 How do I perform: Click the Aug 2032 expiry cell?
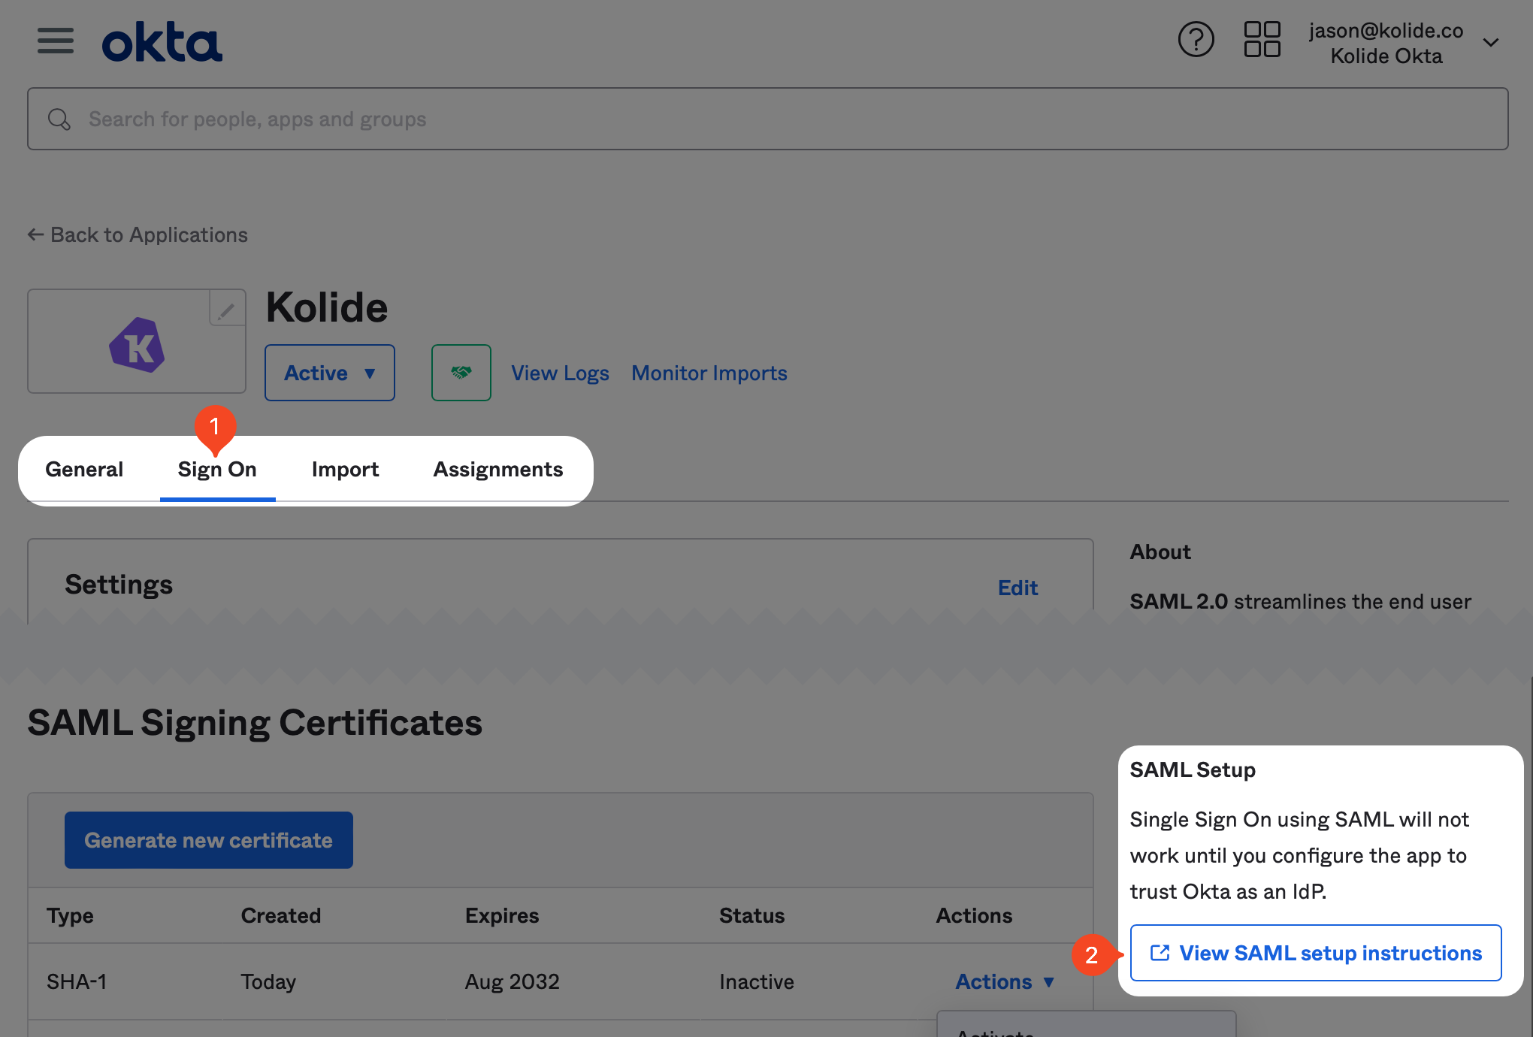[x=513, y=981]
